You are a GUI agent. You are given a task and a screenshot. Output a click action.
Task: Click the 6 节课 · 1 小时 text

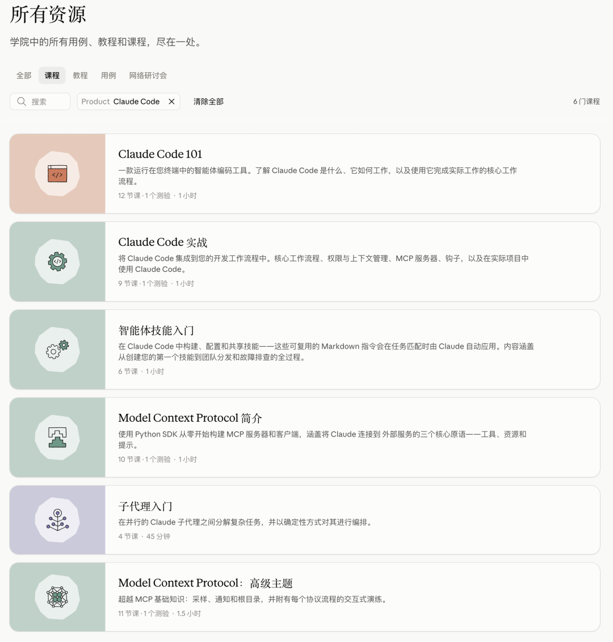[x=141, y=371]
